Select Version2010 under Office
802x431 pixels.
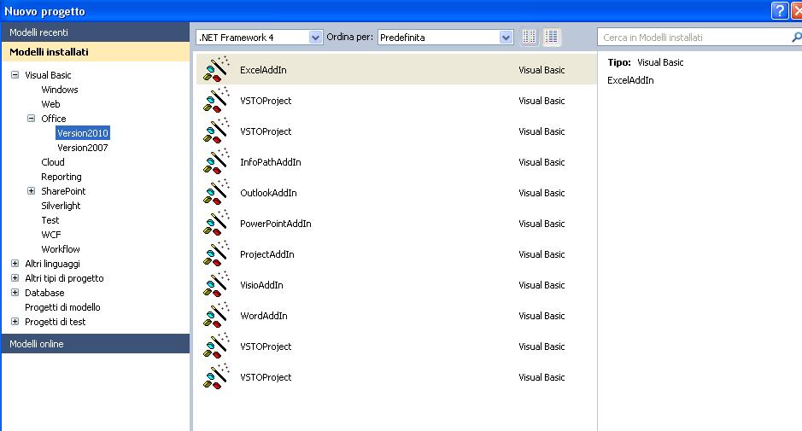(82, 133)
